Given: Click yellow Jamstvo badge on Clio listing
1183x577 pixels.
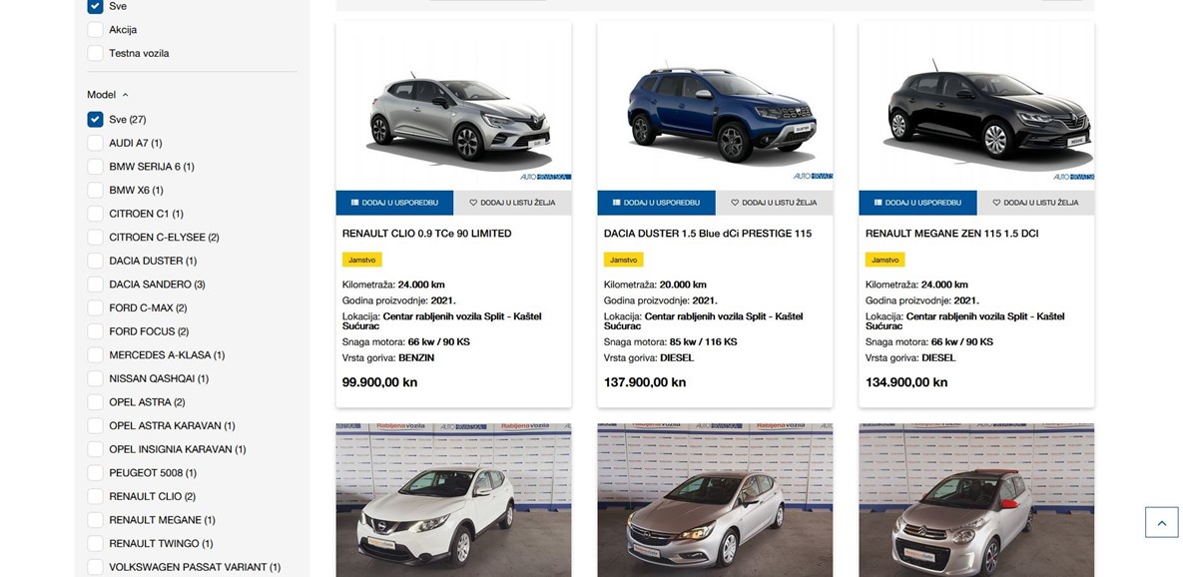Looking at the screenshot, I should click(x=362, y=260).
